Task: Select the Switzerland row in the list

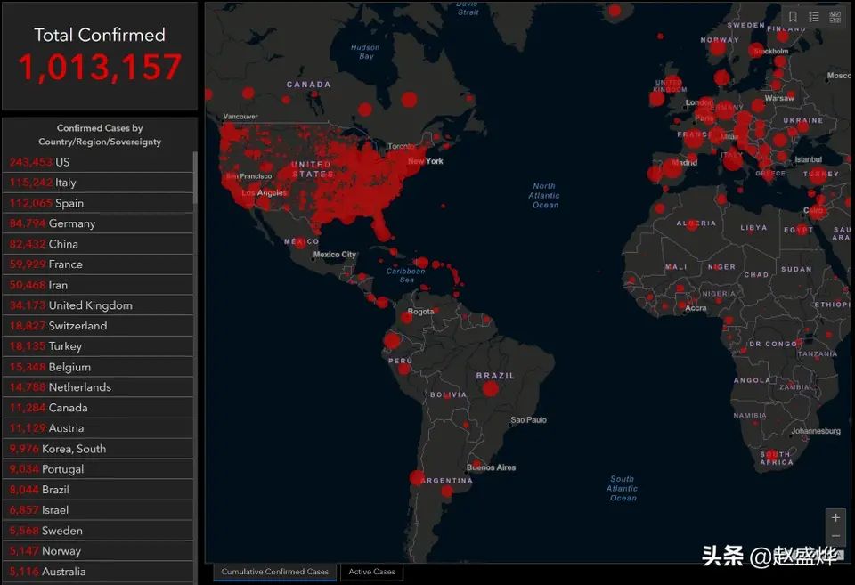Action: pyautogui.click(x=98, y=326)
